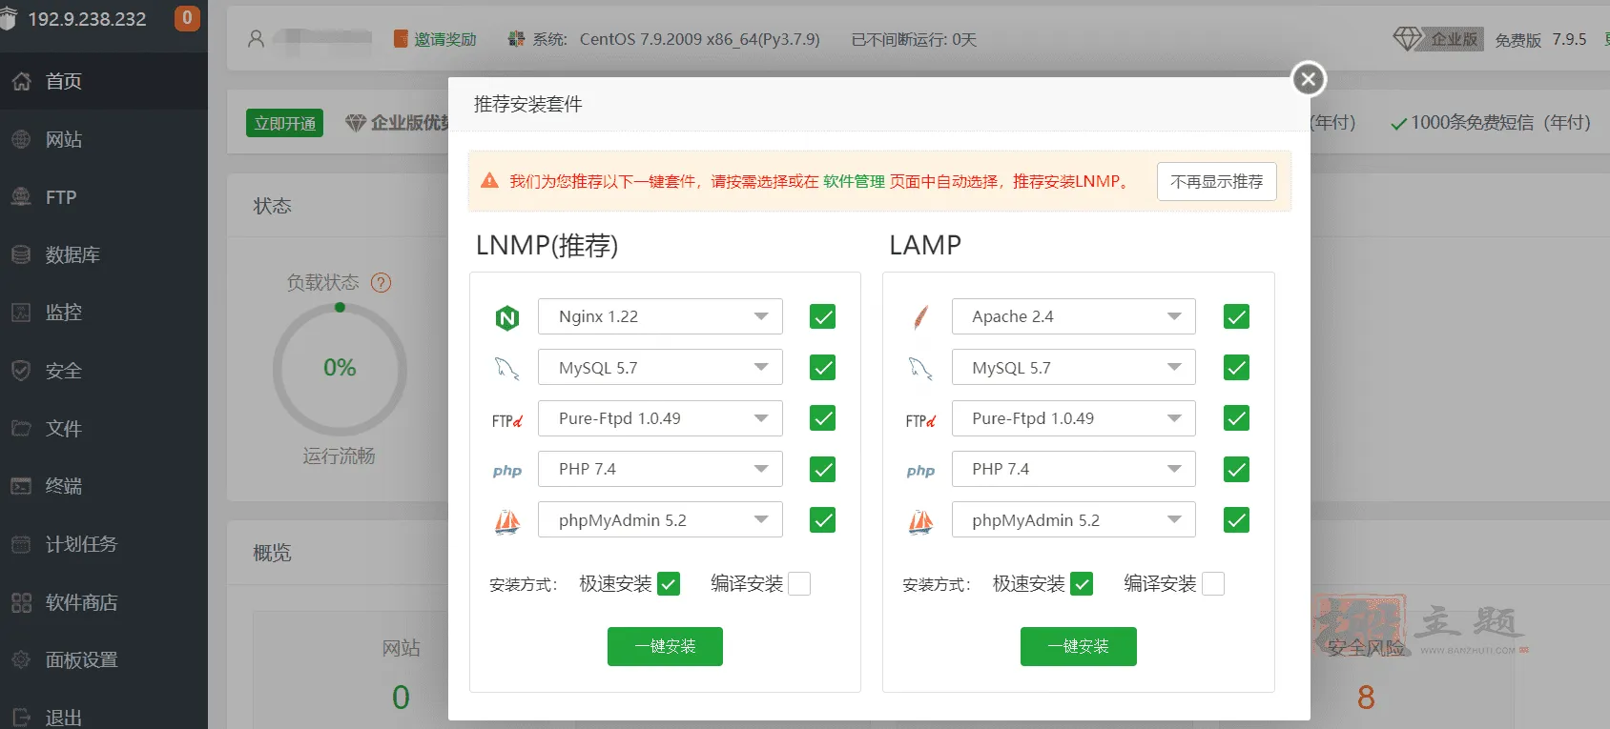Click 不再显示推荐 button
Viewport: 1610px width, 729px height.
coord(1217,181)
